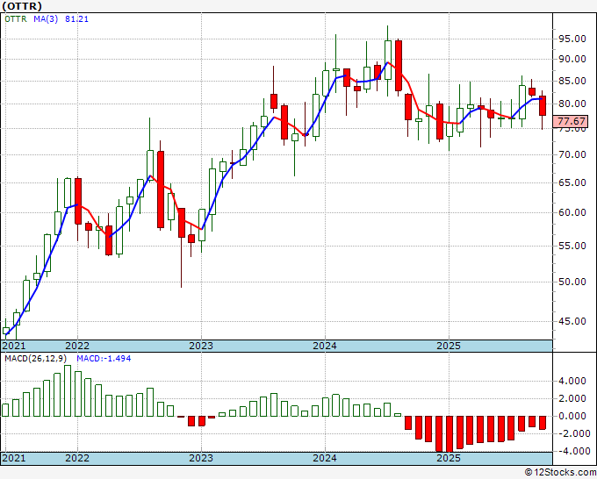Click the 81.21 moving average value

[x=76, y=18]
